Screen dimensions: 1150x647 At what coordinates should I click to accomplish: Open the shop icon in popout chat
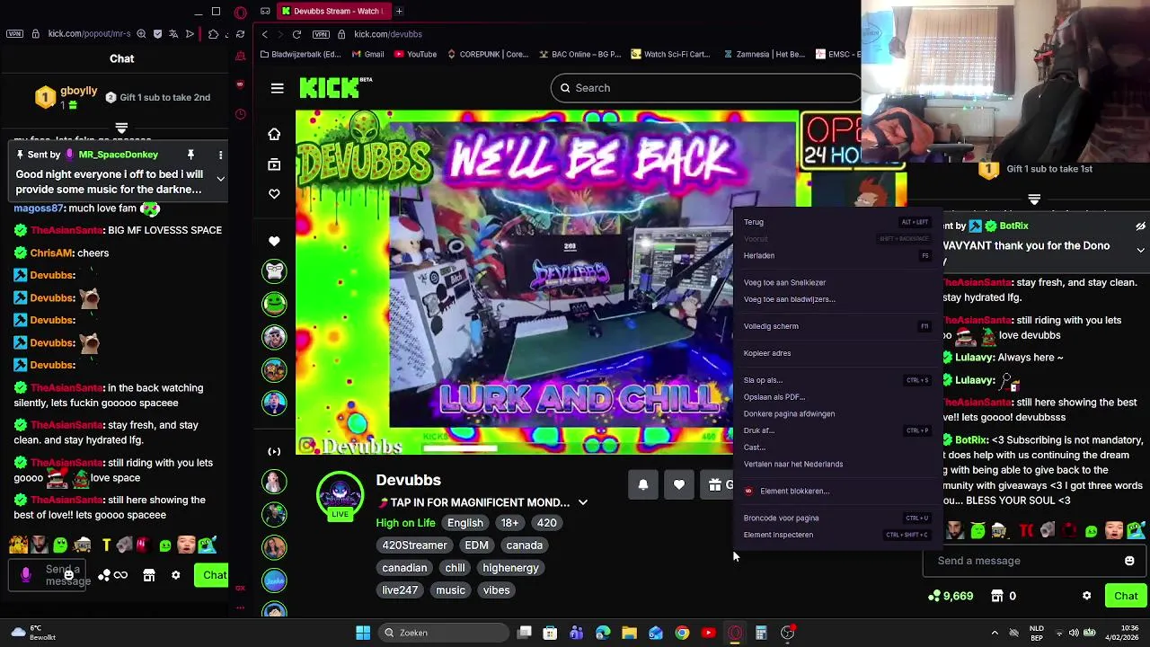(149, 575)
